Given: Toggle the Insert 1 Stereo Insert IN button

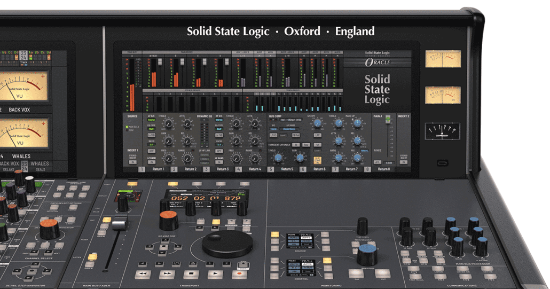Looking at the screenshot, I should tap(133, 162).
